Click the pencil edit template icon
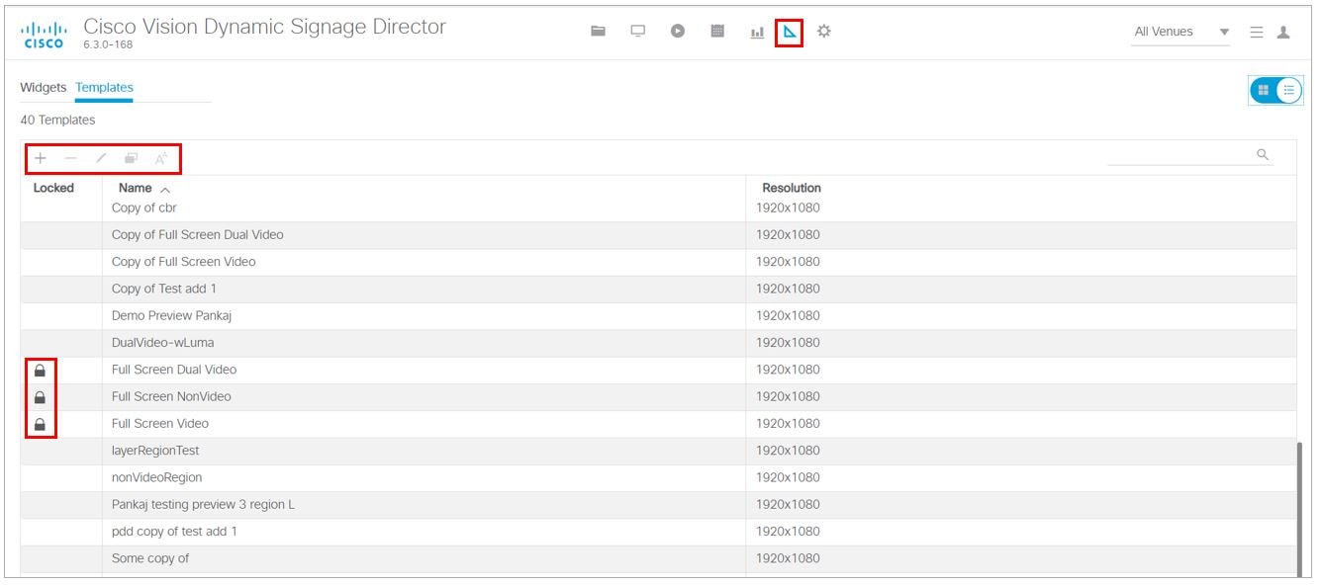 [x=101, y=158]
